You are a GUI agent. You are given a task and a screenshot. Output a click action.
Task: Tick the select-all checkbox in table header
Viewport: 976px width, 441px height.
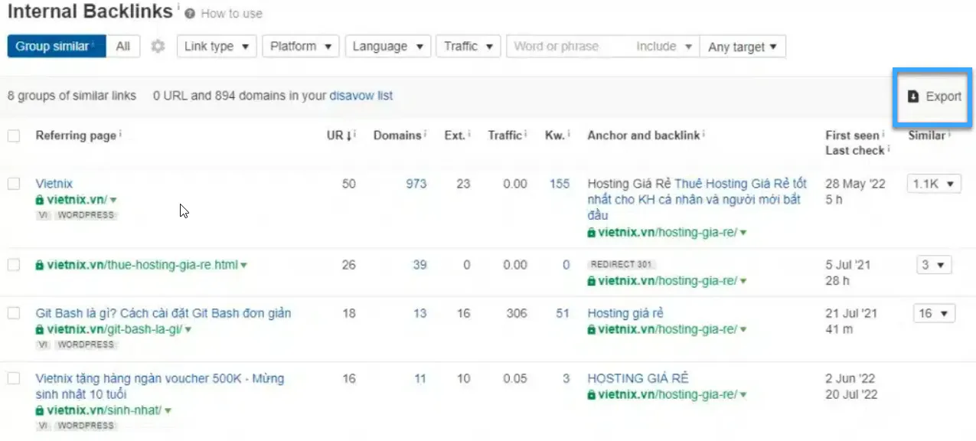click(x=14, y=136)
